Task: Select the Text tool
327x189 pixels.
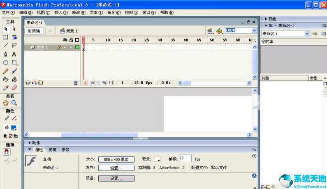Action: (x=14, y=54)
